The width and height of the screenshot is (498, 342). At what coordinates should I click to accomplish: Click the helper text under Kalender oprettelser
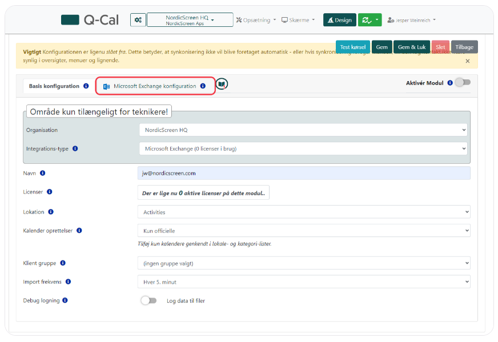coord(204,244)
